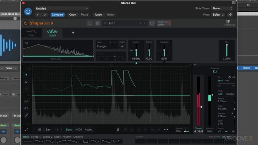This screenshot has height=145, width=258.
Task: Select next Type with right arrow
Action: pos(115,42)
